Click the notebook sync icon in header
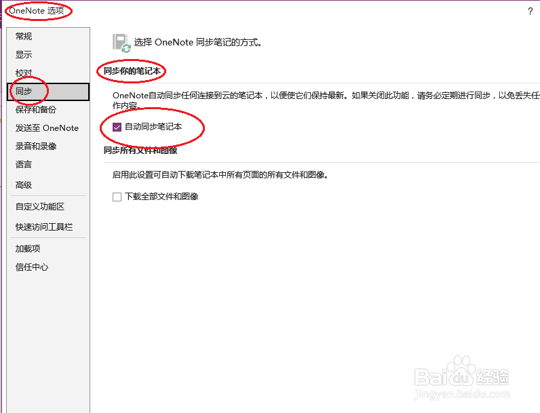540x413 pixels. (121, 43)
